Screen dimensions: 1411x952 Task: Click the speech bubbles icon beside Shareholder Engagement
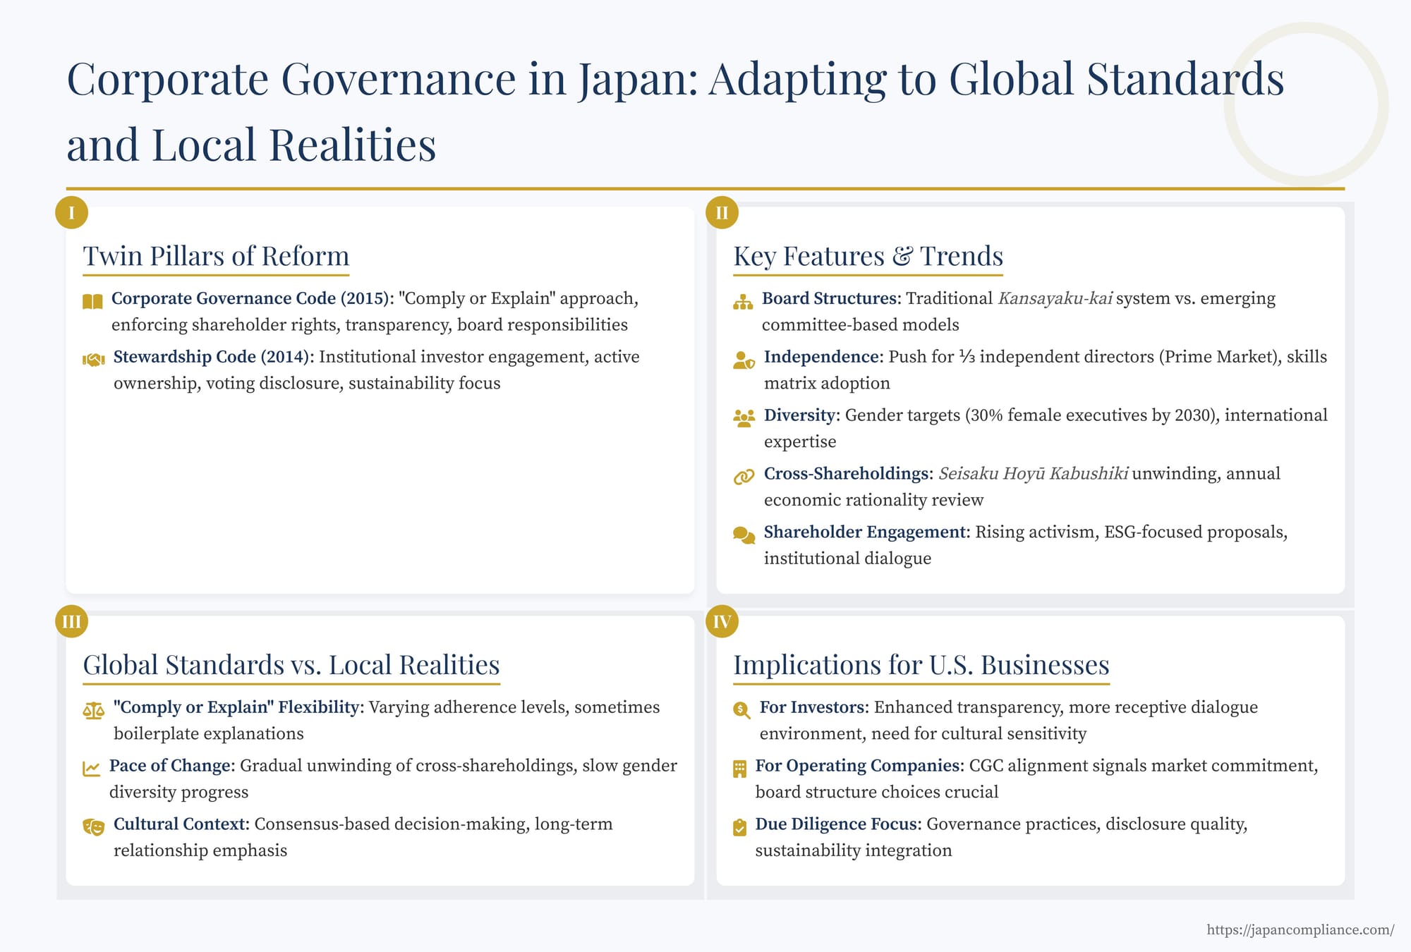click(744, 535)
